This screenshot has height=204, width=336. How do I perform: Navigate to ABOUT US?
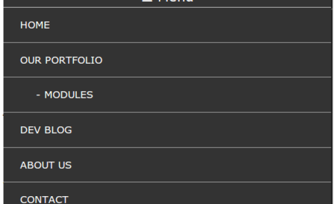[46, 165]
